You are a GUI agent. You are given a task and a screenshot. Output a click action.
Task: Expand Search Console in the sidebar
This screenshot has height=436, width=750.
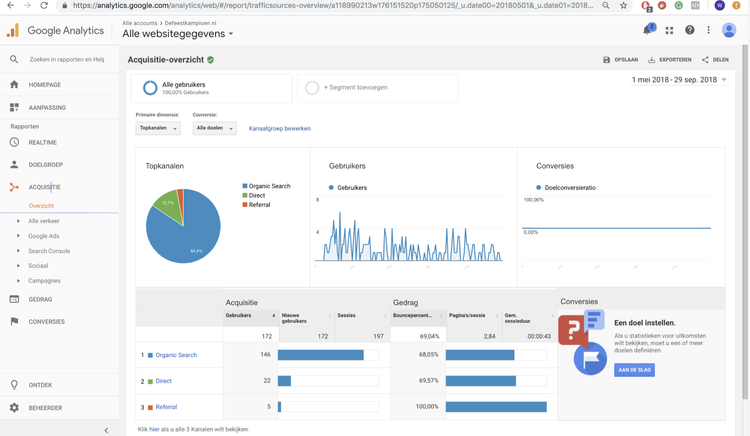tap(18, 251)
